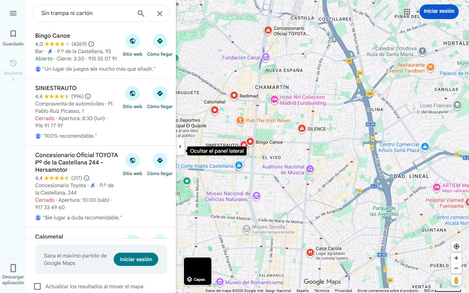Open the Guardado saved places panel
469x293 pixels.
[x=13, y=38]
